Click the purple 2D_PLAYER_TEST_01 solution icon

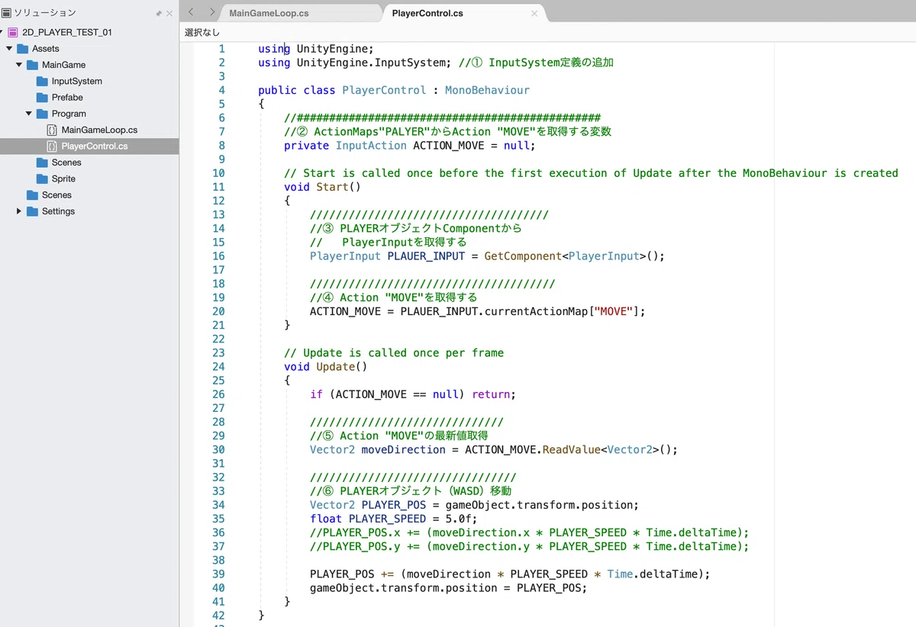tap(12, 32)
